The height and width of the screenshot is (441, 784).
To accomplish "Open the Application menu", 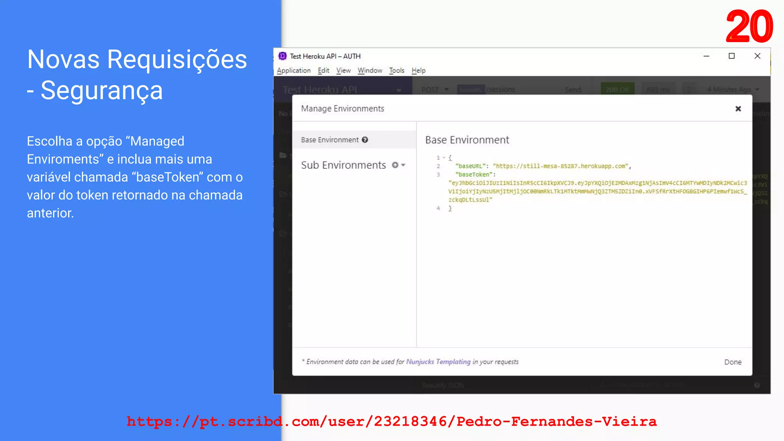I will coord(294,70).
